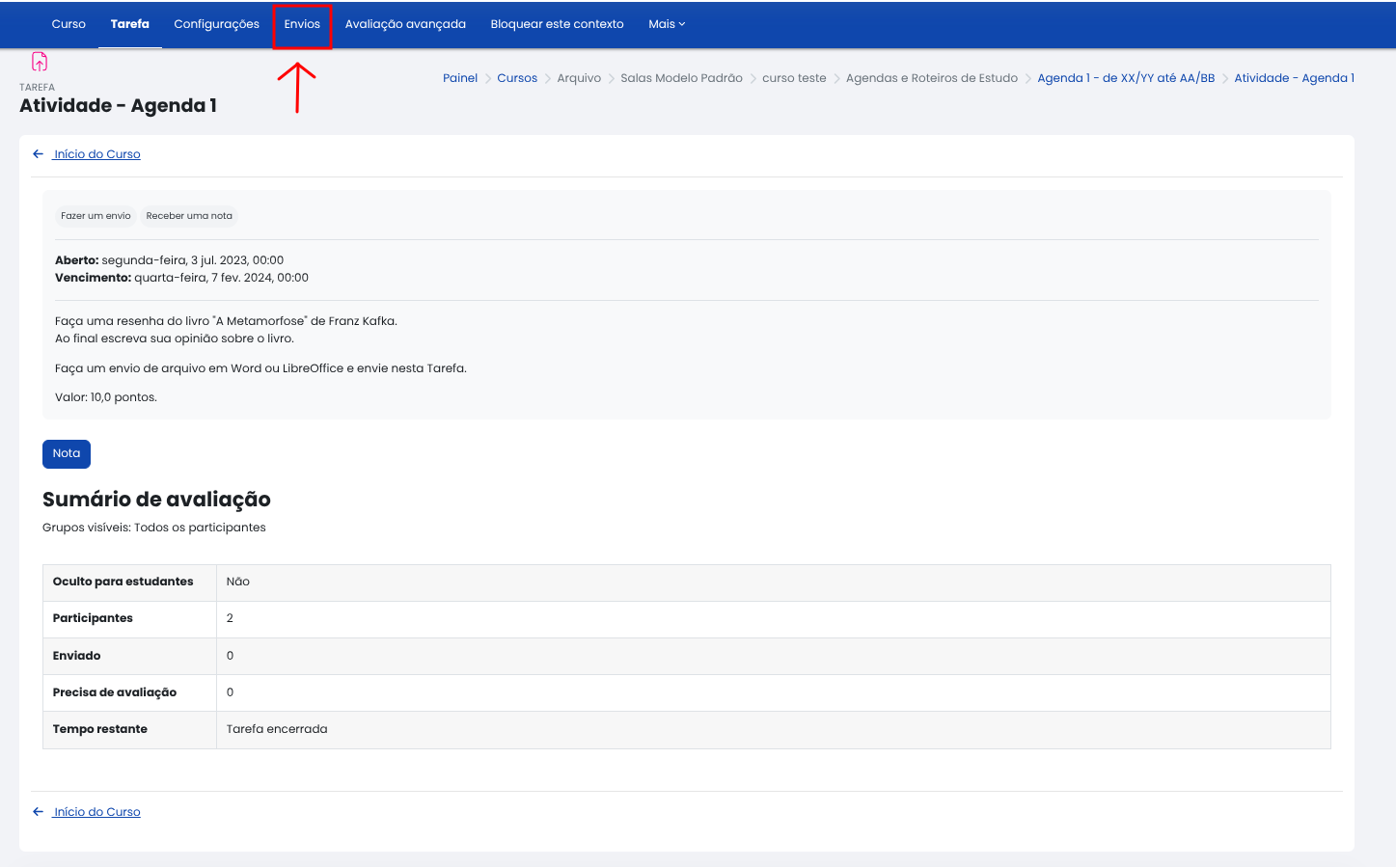Follow the bottom Início do Curso link
The width and height of the screenshot is (1396, 867).
pos(96,812)
